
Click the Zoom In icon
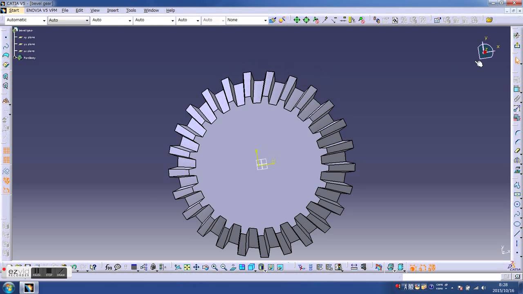point(215,267)
